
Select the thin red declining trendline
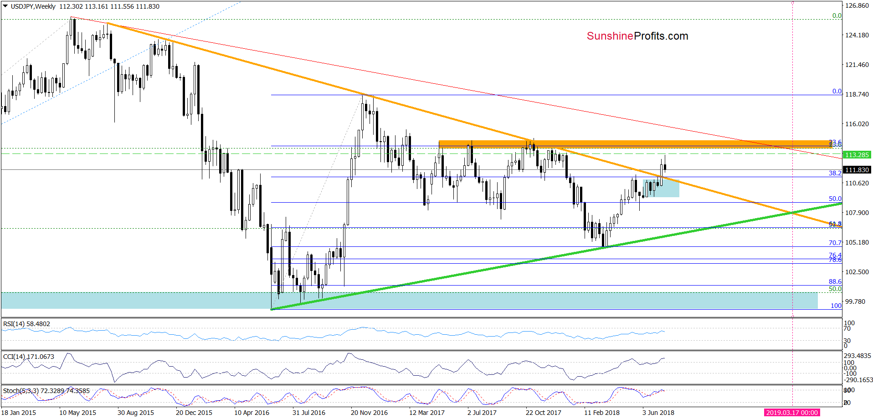pos(456,87)
